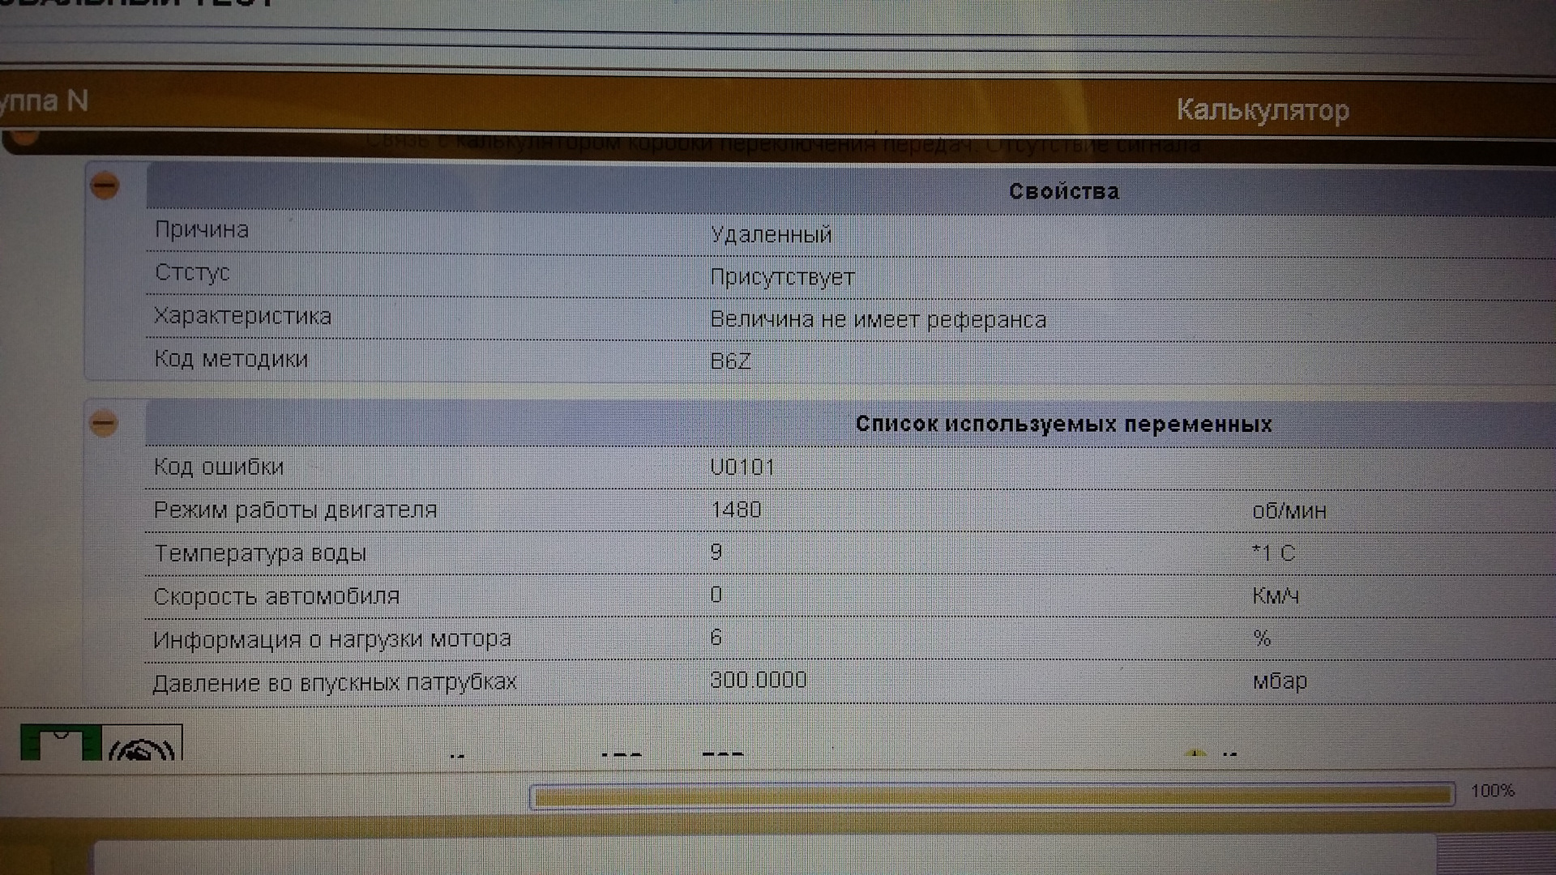Select the pressure value 300.0000
Image resolution: width=1556 pixels, height=875 pixels.
pyautogui.click(x=759, y=679)
